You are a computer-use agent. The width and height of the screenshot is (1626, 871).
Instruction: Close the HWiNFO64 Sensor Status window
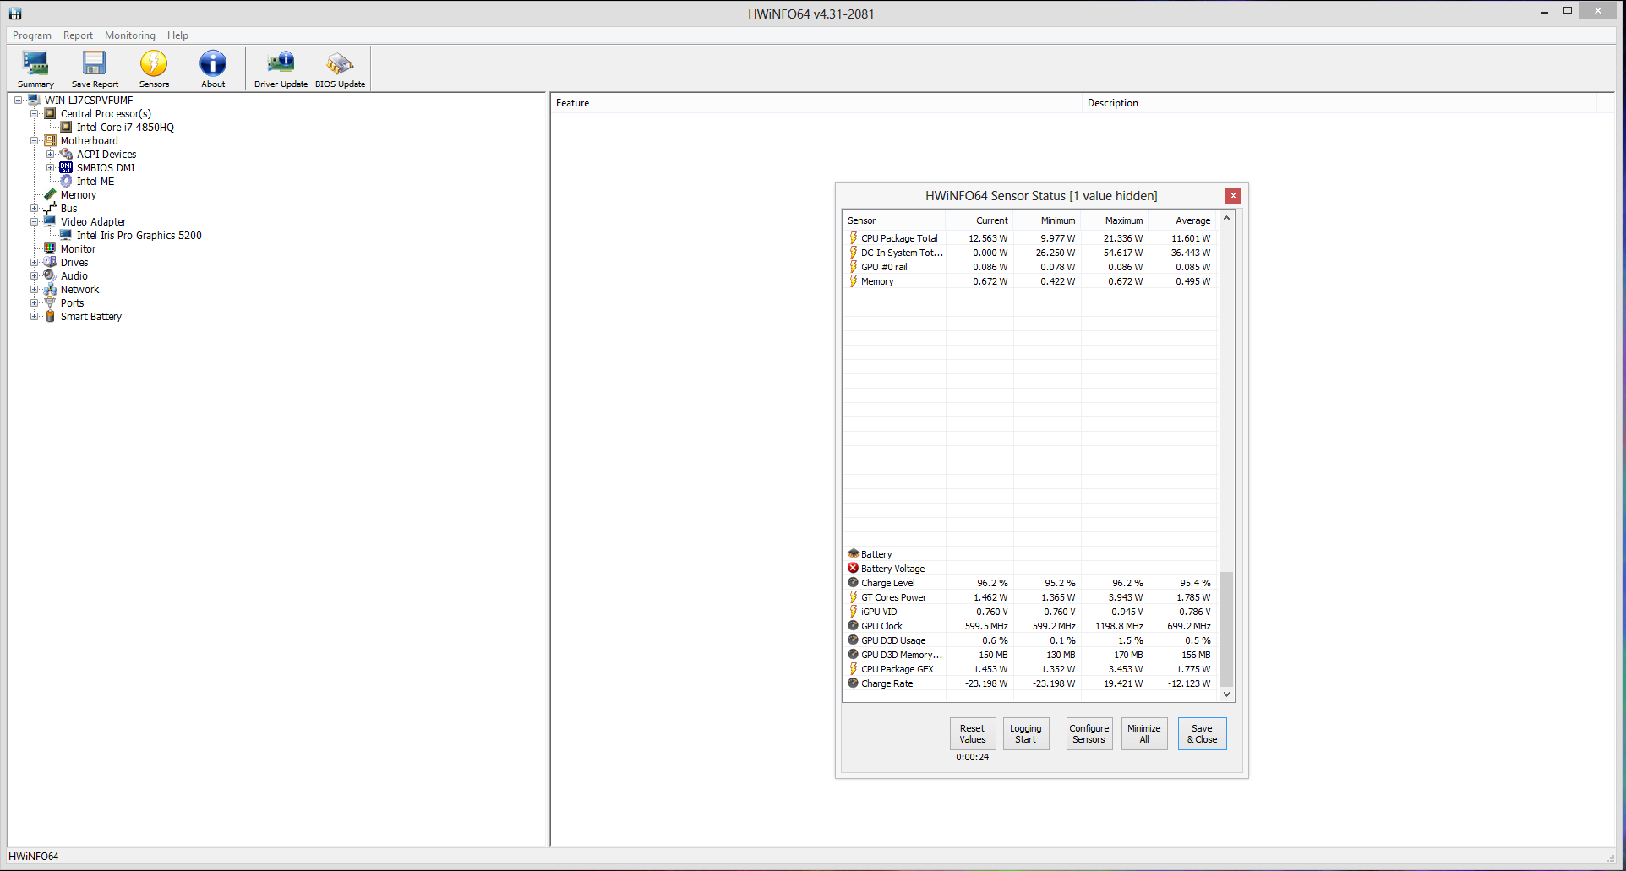[1234, 196]
